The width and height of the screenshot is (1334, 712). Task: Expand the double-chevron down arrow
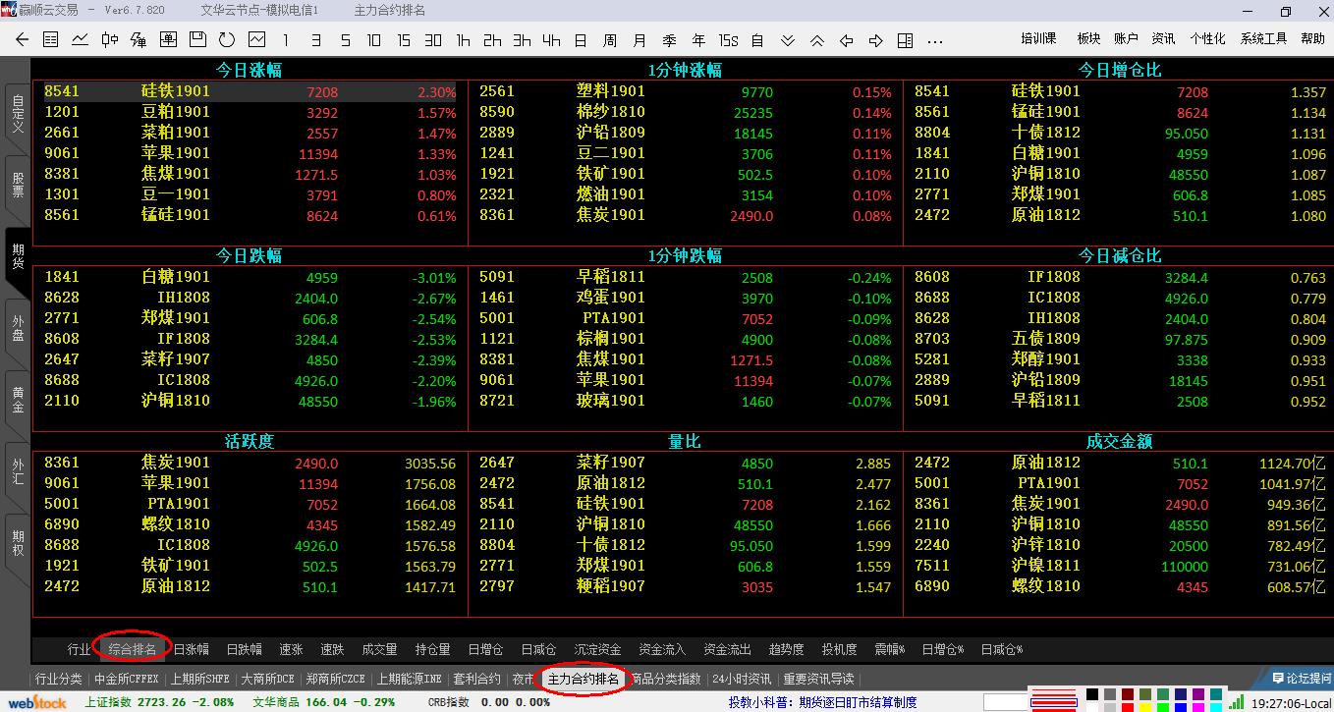[x=788, y=40]
